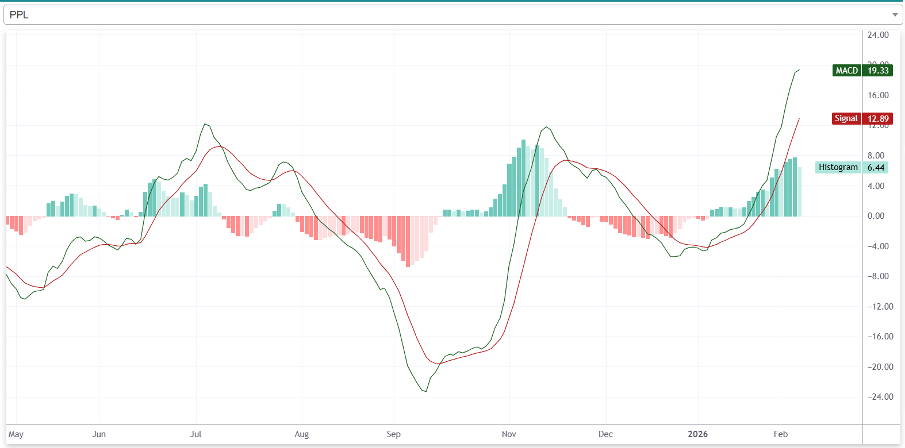The height and width of the screenshot is (448, 905).
Task: Click the 0.00 value on price axis
Action: [x=876, y=216]
